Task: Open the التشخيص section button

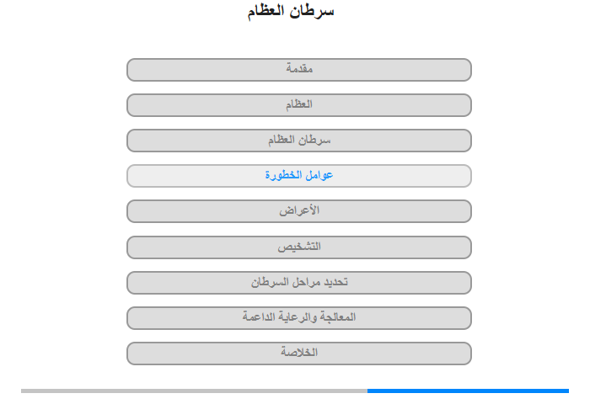Action: coord(299,247)
